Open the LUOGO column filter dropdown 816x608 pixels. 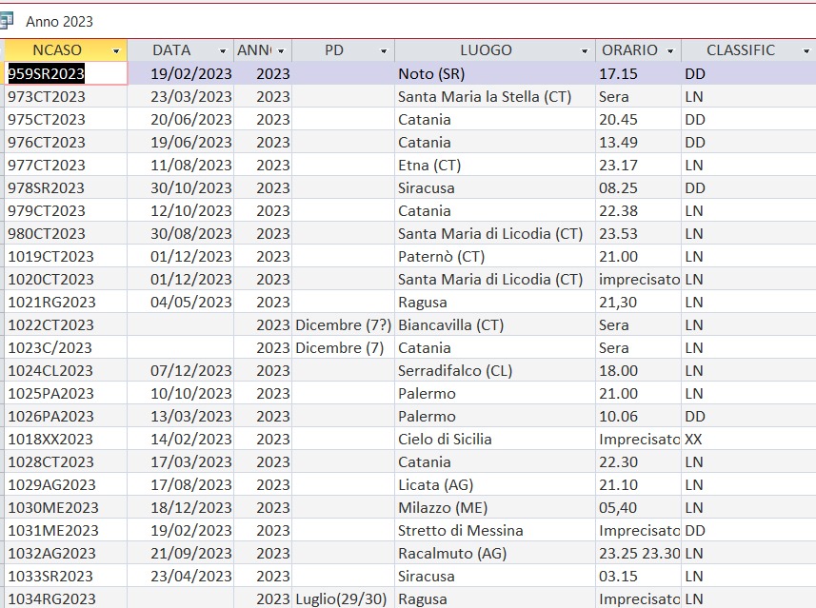585,51
